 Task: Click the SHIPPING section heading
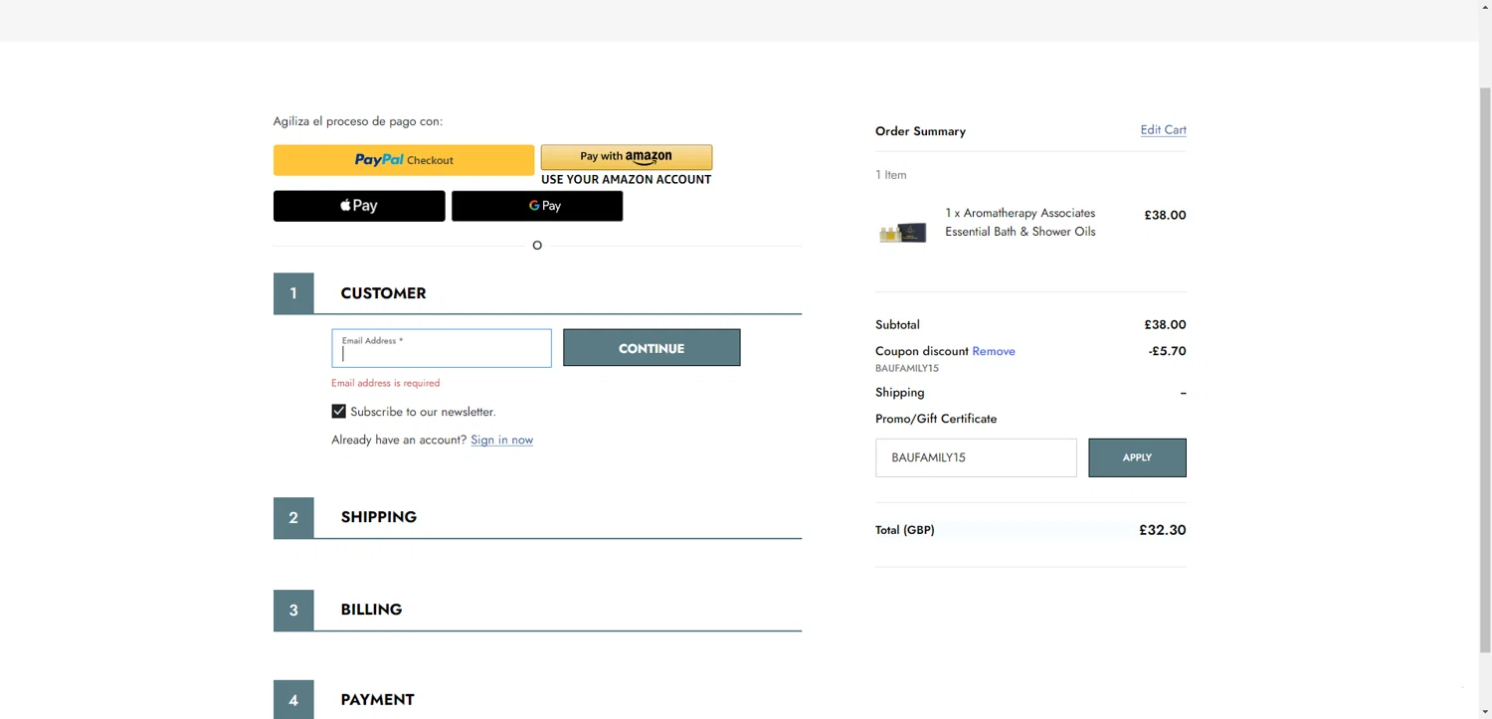(x=379, y=517)
